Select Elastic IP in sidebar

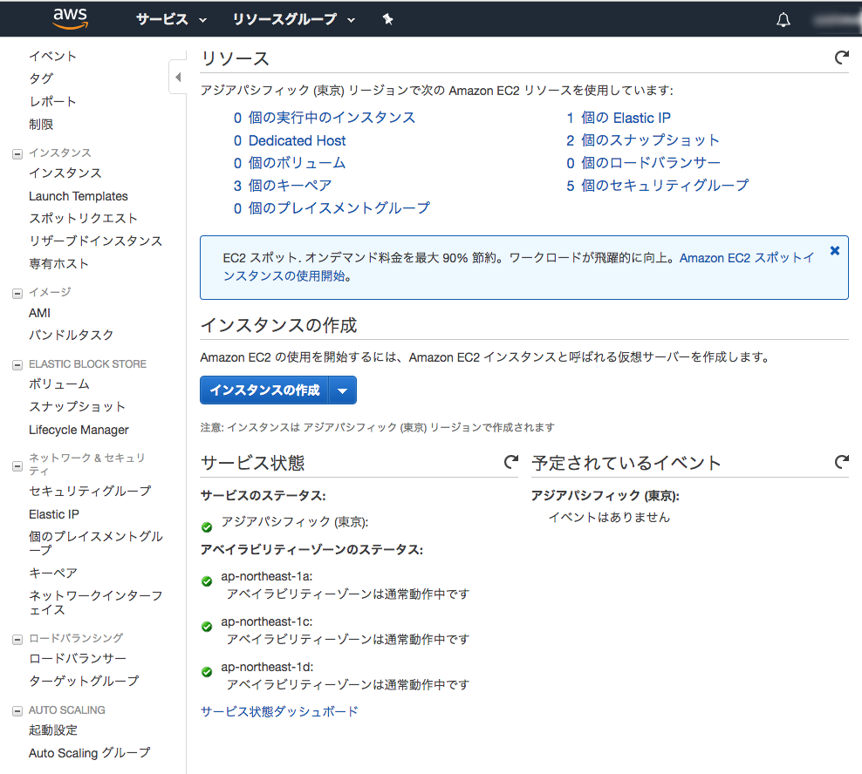[54, 515]
